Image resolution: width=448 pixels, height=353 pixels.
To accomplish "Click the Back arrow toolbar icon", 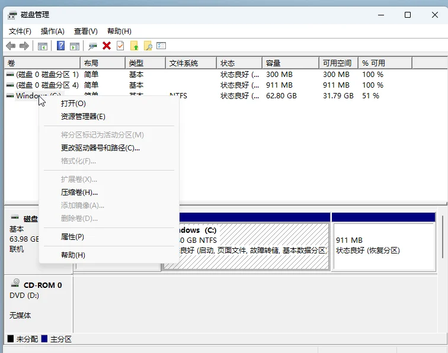I will point(11,46).
